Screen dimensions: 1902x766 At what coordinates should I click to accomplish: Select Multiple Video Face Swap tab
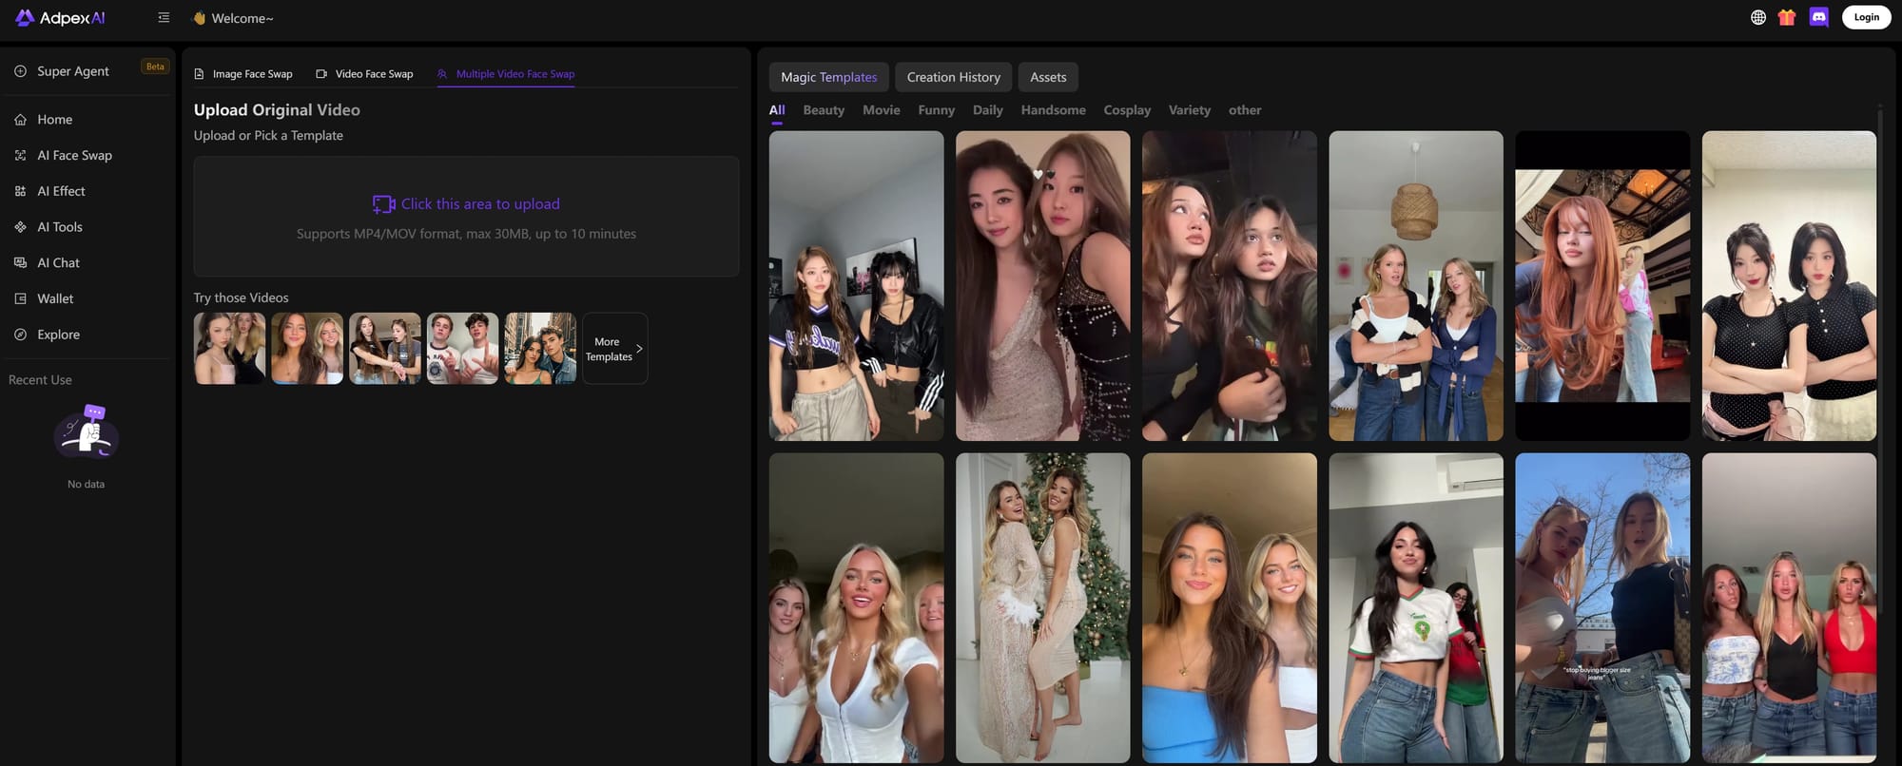coord(506,74)
